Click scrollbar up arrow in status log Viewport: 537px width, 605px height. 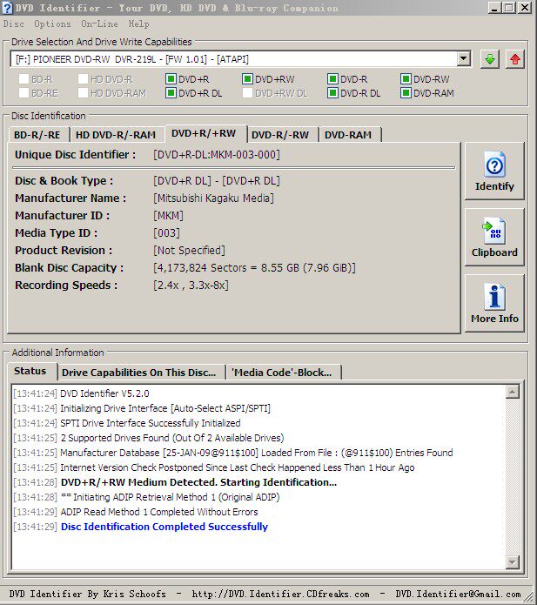click(513, 392)
